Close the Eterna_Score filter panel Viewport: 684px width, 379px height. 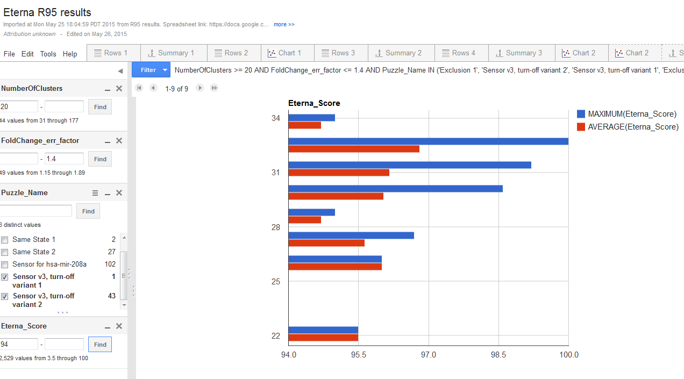point(119,326)
